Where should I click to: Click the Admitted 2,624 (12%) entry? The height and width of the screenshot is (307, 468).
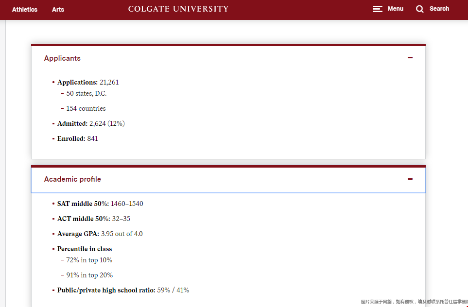click(91, 123)
